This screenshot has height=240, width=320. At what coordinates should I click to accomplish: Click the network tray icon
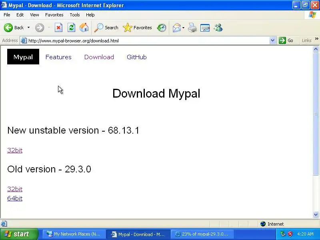(283, 234)
